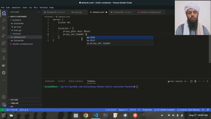This screenshot has height=119, width=211.
Task: Open the Accounts icon
Action: point(4,97)
